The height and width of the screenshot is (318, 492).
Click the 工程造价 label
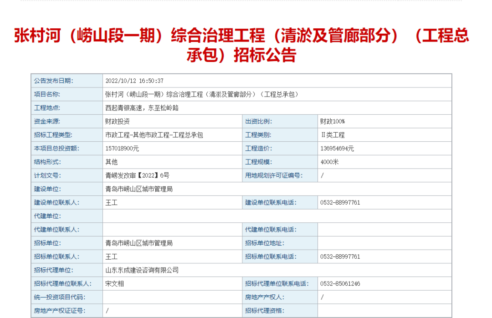[259, 149]
